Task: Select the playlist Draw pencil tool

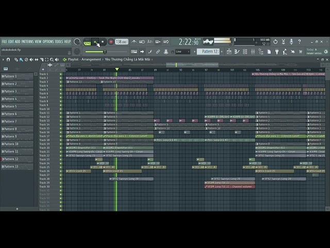Action: [16, 60]
